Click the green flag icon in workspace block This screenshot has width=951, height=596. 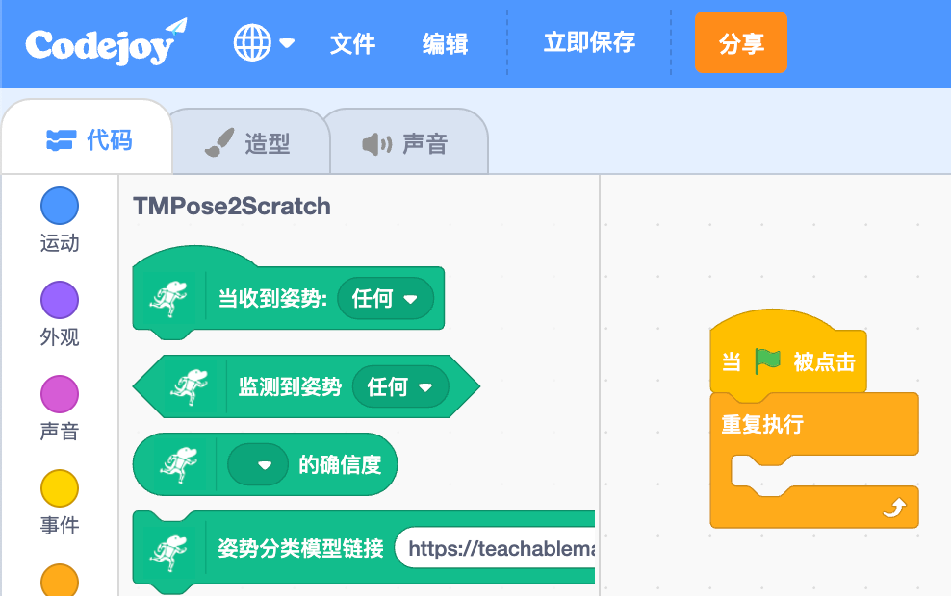tap(767, 361)
